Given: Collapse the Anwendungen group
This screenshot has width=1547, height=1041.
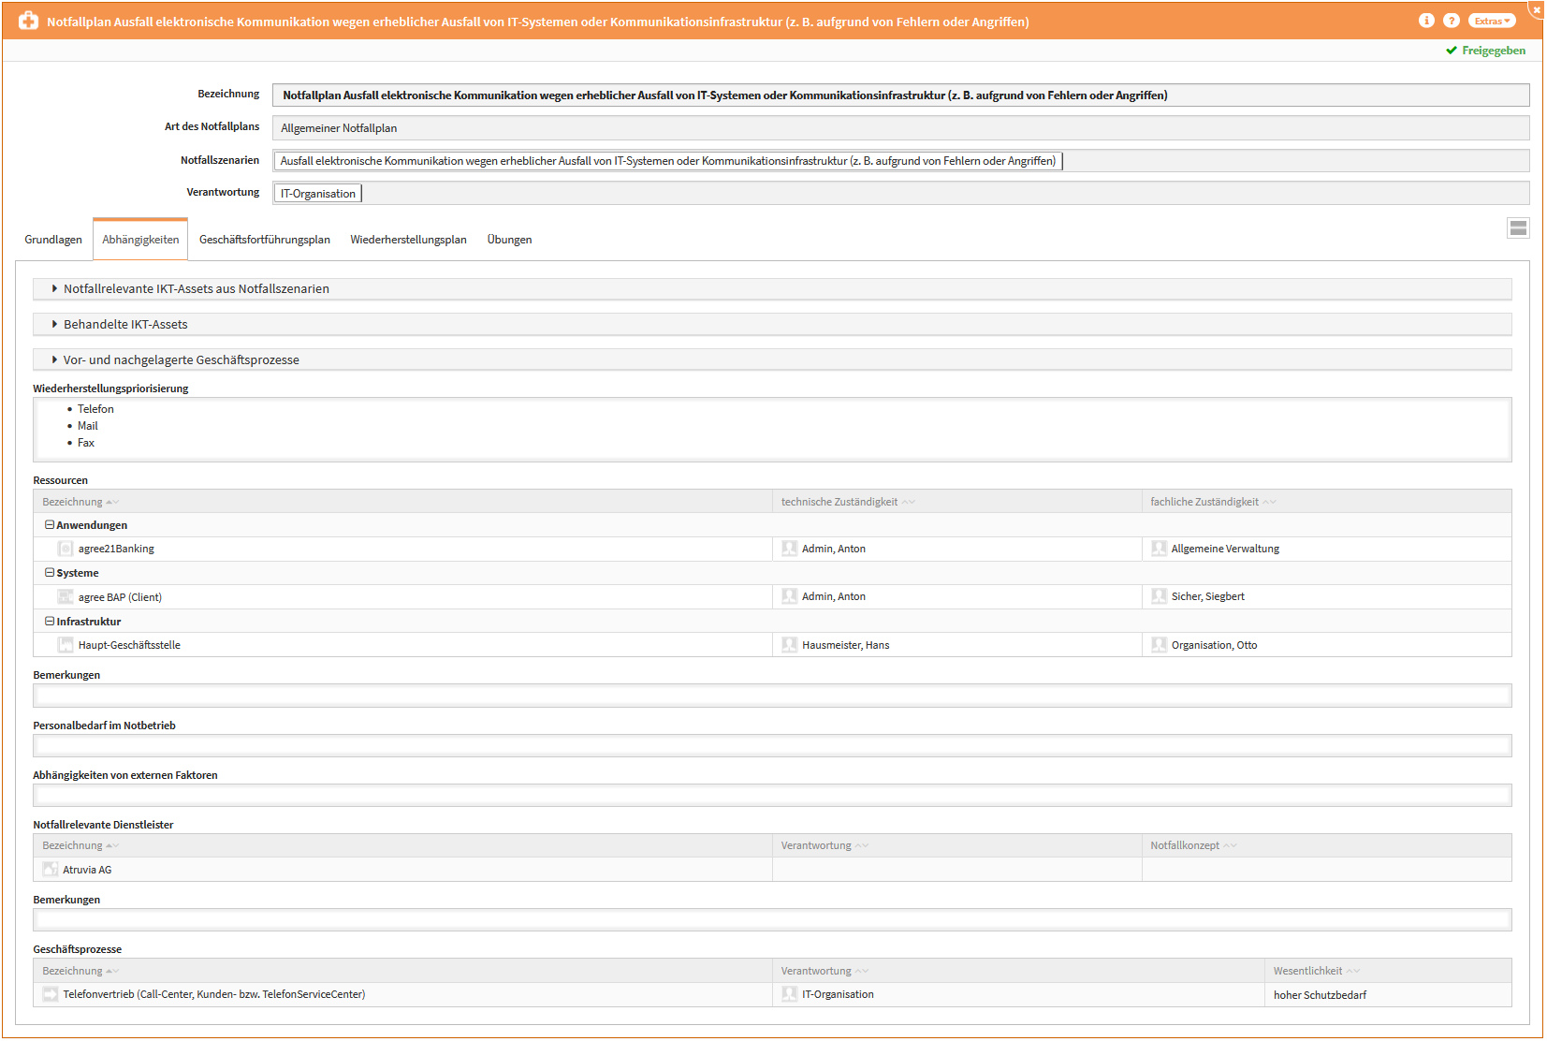Looking at the screenshot, I should click(x=50, y=525).
